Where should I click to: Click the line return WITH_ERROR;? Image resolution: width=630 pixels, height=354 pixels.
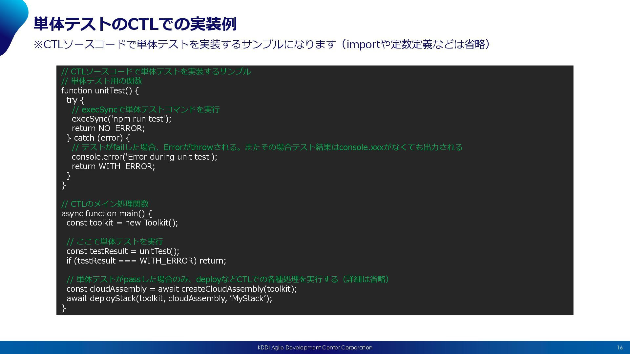pyautogui.click(x=114, y=166)
